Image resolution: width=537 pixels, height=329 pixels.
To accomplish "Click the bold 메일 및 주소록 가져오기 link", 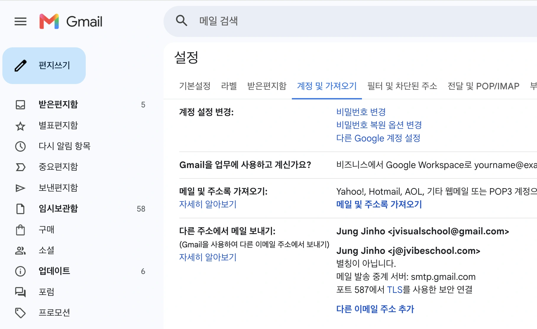I will click(x=379, y=204).
